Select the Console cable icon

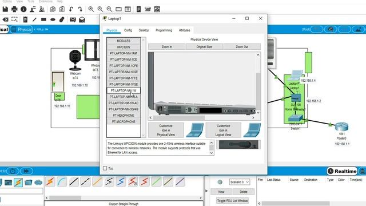coord(62,182)
